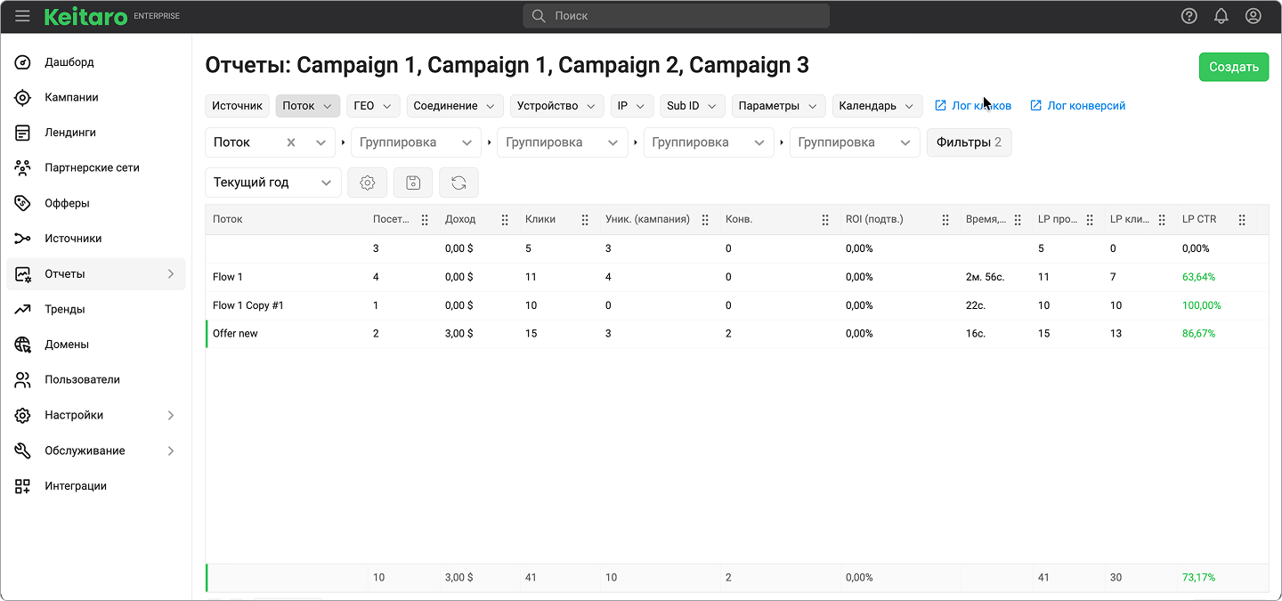This screenshot has width=1282, height=601.
Task: Click the save report floppy disk icon
Action: coord(413,183)
